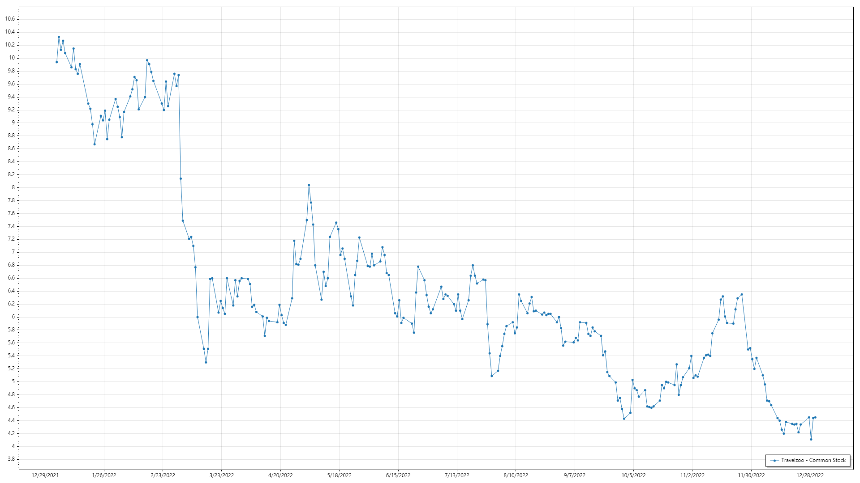Click the first data point of series
Viewport: 860px width, 483px height.
click(56, 62)
